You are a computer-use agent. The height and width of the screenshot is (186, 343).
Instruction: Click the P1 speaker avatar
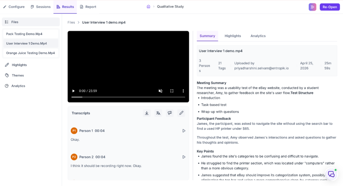click(x=74, y=131)
